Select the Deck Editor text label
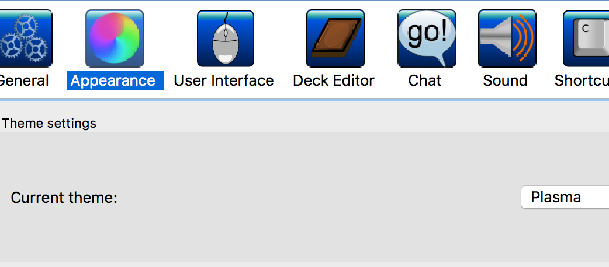 tap(334, 80)
